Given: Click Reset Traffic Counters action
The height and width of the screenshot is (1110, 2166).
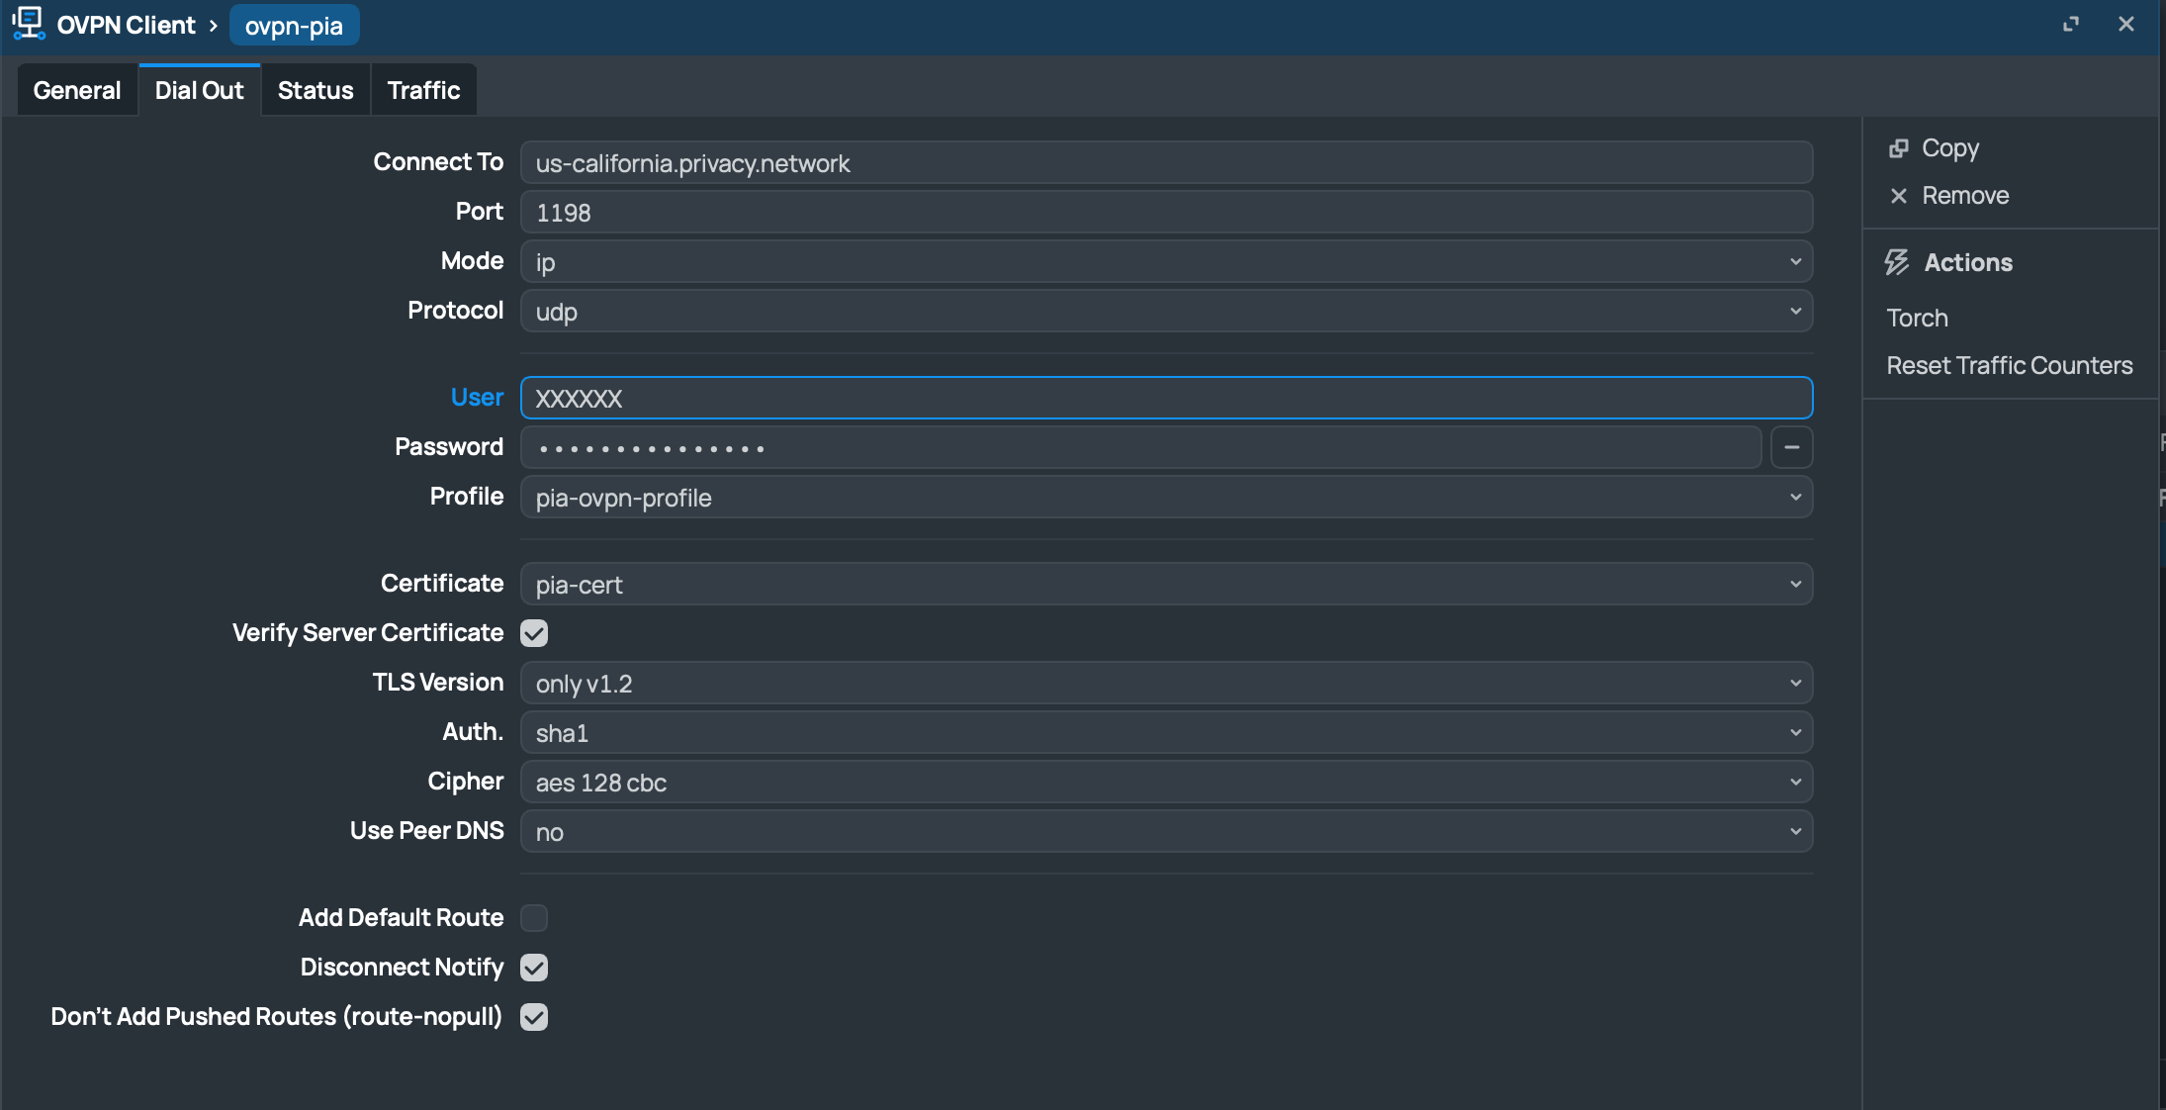Looking at the screenshot, I should tap(2009, 366).
